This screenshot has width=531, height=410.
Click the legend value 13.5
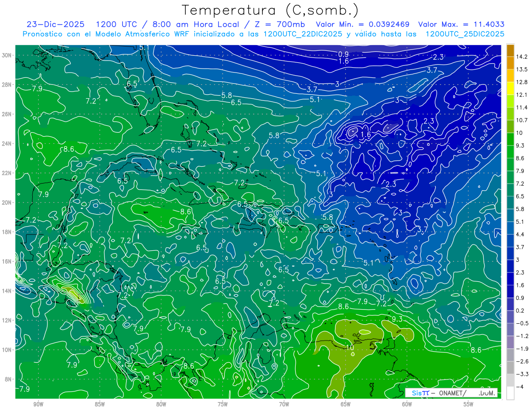(x=522, y=69)
